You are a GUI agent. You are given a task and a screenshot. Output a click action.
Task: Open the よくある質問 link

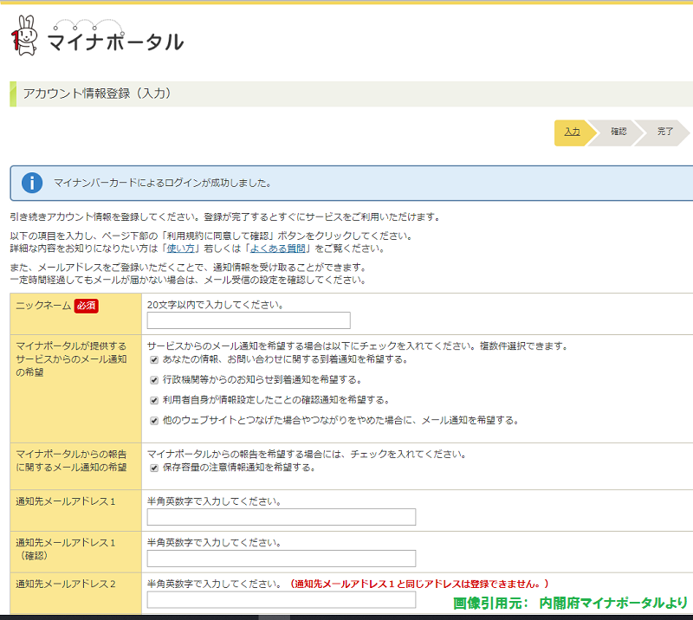click(x=278, y=249)
